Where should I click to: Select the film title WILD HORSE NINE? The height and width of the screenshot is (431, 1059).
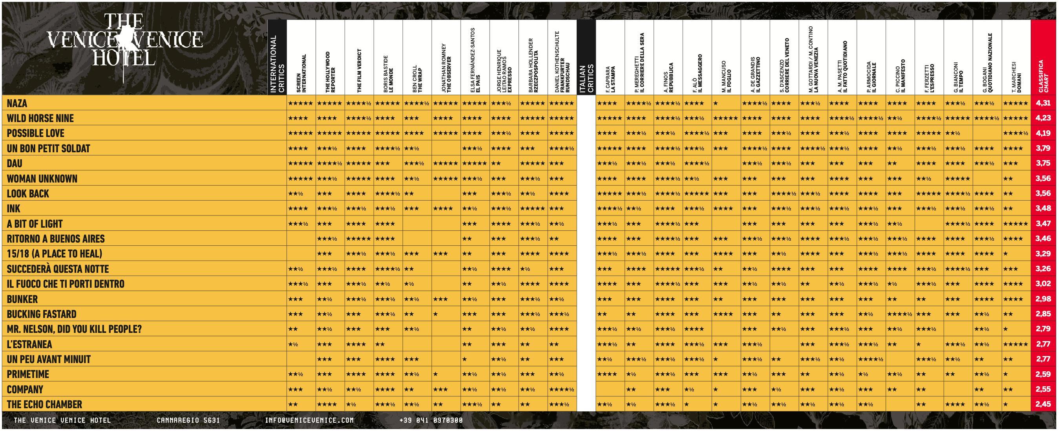tap(40, 119)
